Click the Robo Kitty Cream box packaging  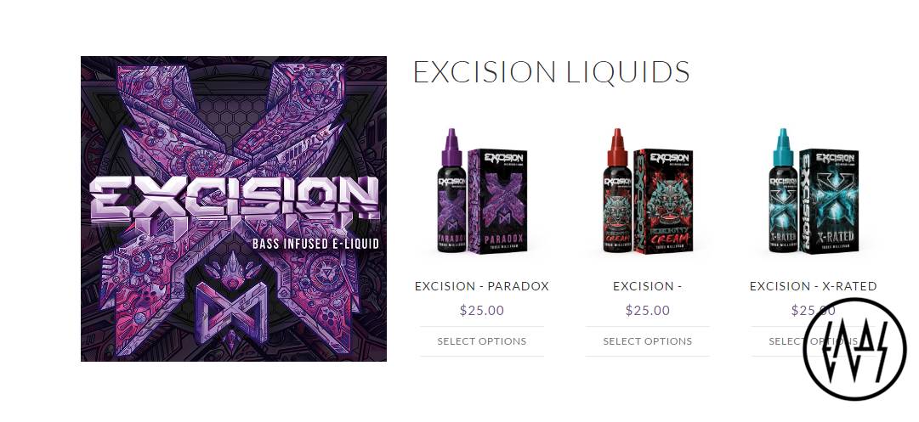(664, 200)
